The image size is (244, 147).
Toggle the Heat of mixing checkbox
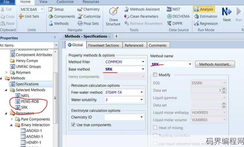pos(155,128)
